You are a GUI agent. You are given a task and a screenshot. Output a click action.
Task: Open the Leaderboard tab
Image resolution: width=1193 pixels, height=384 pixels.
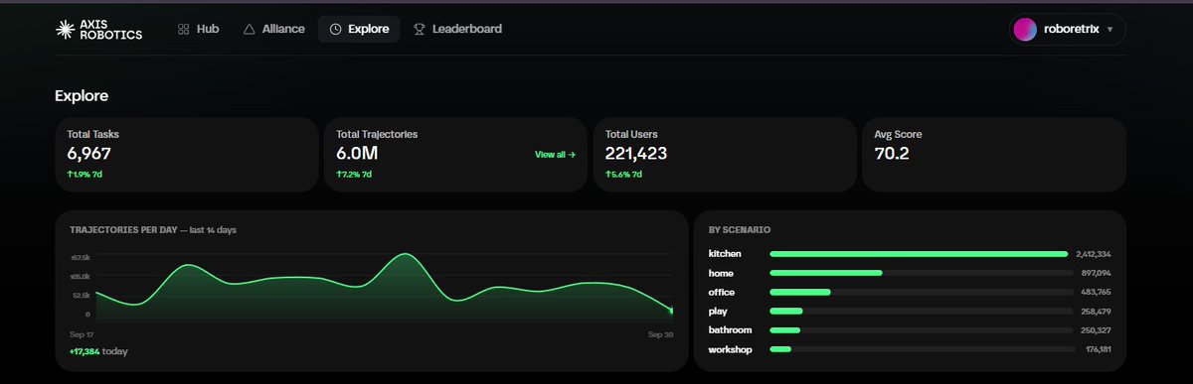coord(457,29)
